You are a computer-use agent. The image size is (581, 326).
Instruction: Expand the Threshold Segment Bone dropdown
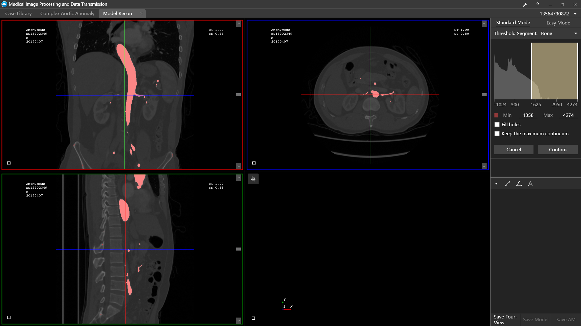(x=576, y=34)
